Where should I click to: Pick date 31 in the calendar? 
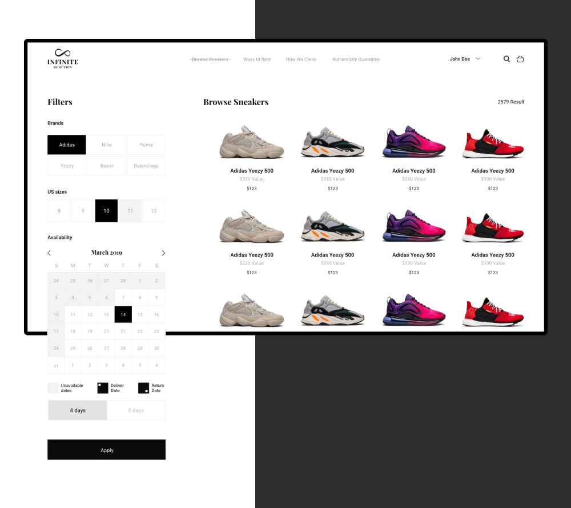[56, 366]
